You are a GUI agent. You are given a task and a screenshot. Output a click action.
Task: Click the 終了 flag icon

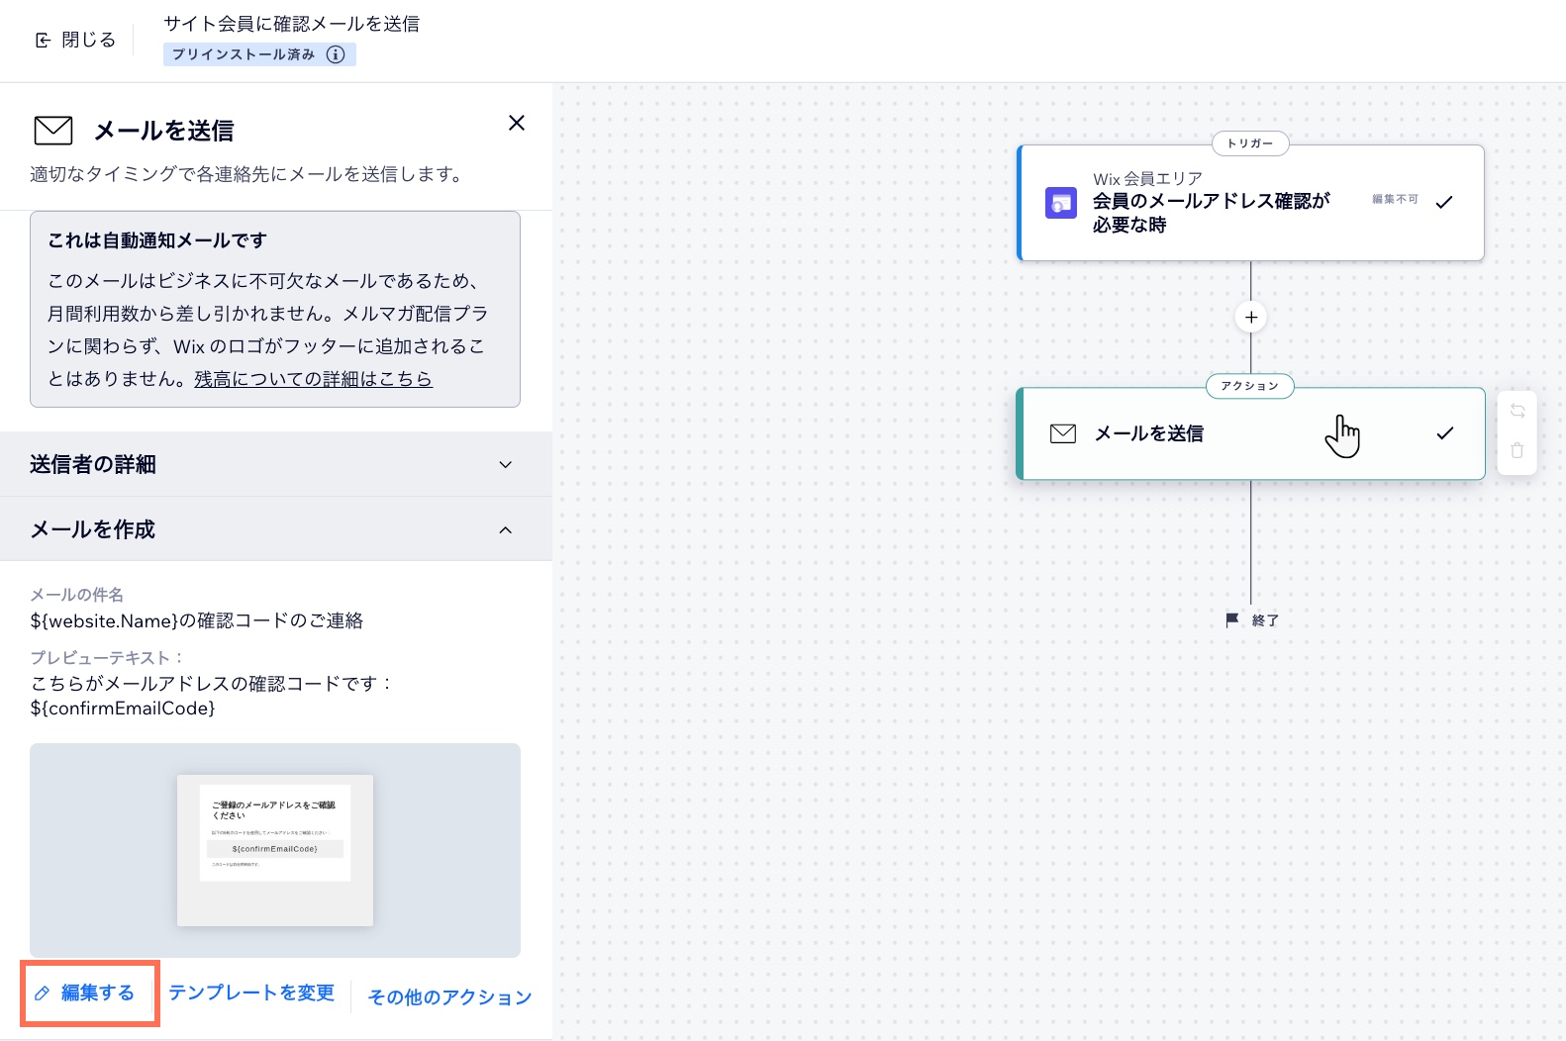[x=1232, y=620]
